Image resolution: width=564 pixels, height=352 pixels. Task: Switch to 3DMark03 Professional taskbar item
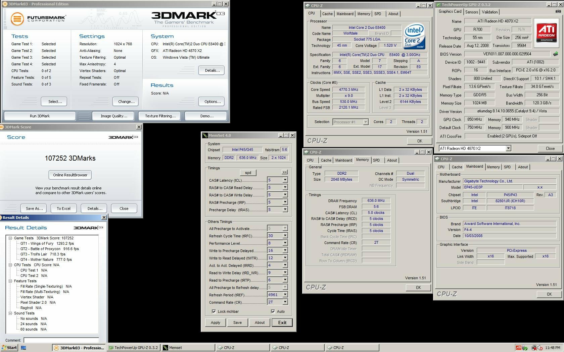point(79,348)
